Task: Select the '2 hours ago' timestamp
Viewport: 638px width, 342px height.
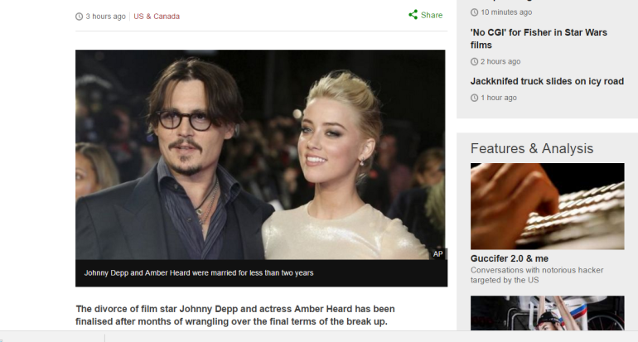Action: point(500,61)
